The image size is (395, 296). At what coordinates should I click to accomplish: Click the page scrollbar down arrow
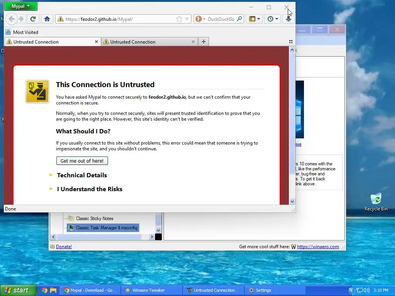click(292, 201)
